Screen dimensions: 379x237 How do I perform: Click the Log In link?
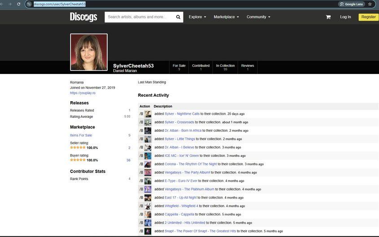click(345, 17)
